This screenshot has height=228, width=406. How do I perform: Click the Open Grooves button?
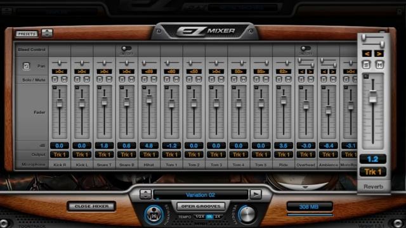coord(201,206)
